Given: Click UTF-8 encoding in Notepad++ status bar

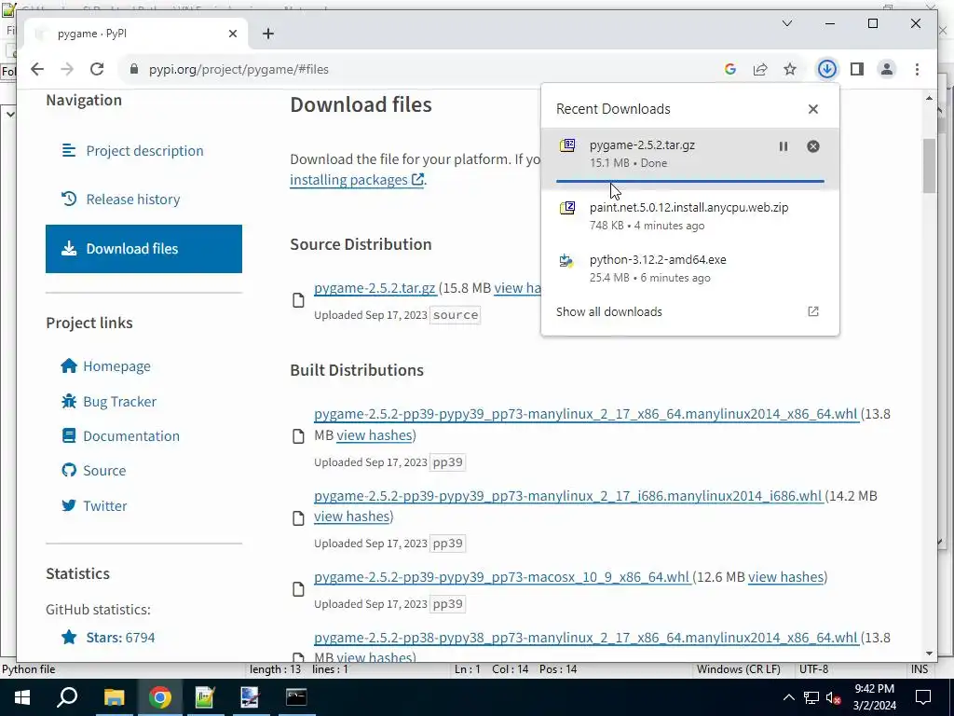Looking at the screenshot, I should tap(813, 669).
